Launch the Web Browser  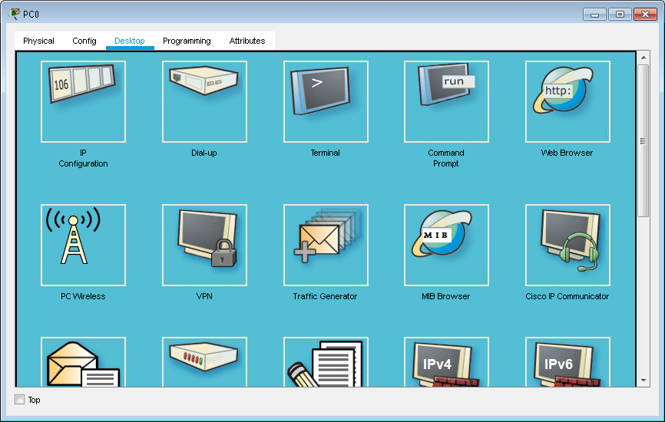[x=567, y=102]
